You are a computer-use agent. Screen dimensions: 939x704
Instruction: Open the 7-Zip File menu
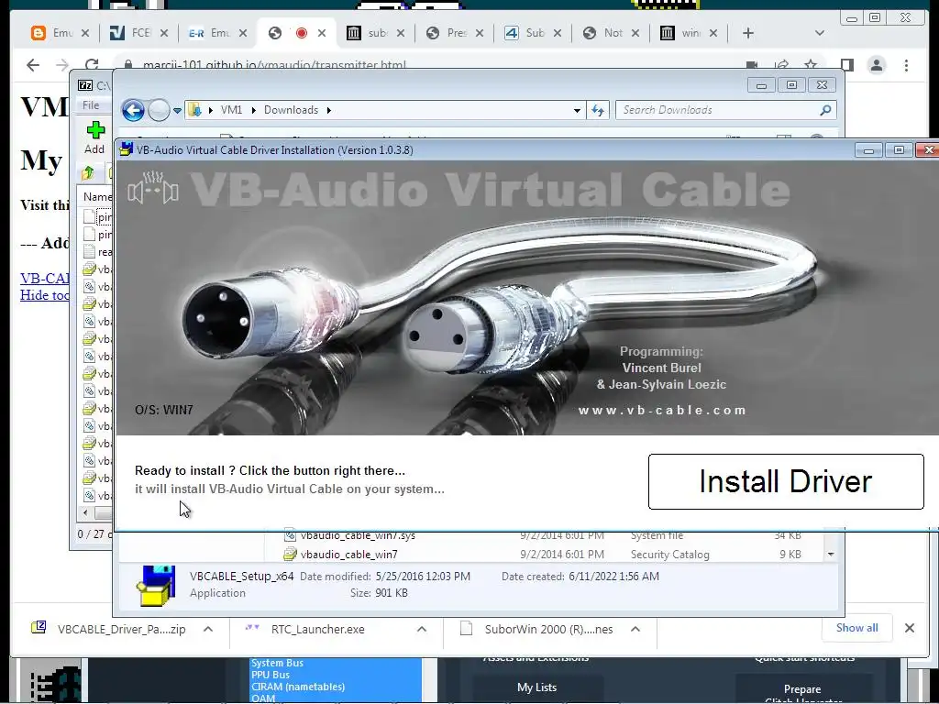coord(91,105)
